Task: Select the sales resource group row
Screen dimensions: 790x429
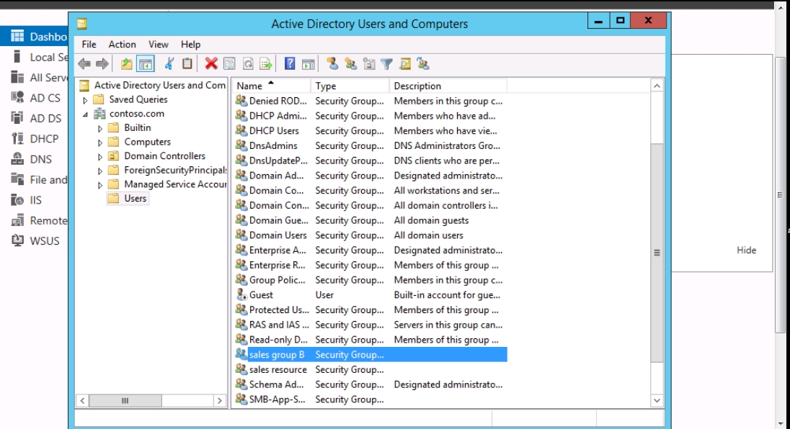Action: 370,370
